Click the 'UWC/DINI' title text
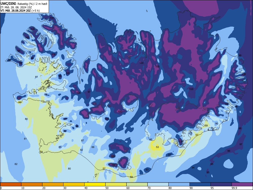253x190 pixels. click(8, 4)
